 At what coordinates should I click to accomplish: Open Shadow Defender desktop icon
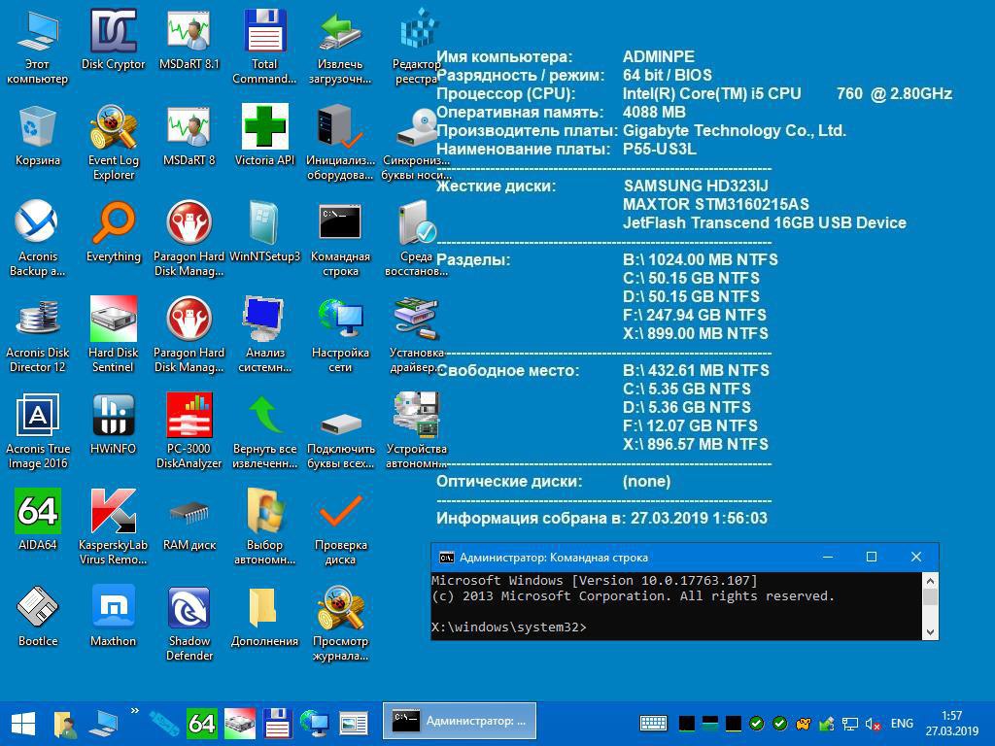pos(189,623)
